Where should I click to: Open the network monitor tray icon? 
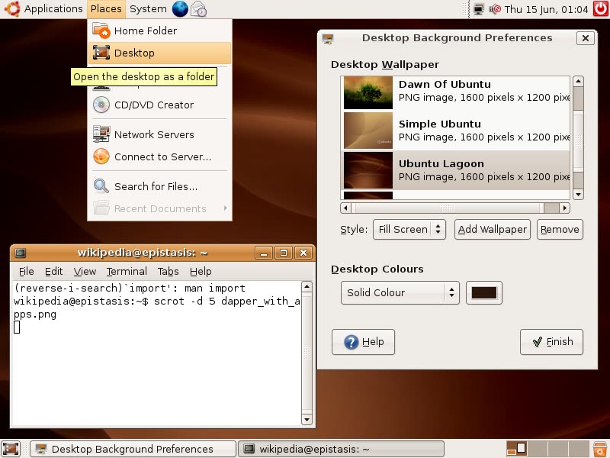click(479, 9)
